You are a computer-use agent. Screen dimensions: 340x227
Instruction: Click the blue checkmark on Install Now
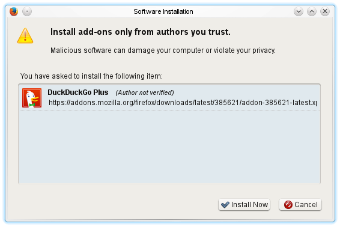tap(225, 204)
